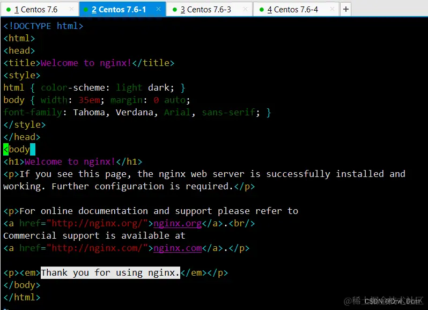This screenshot has width=428, height=310.
Task: Click 'working. Further configuration is required.' line
Action: click(129, 187)
